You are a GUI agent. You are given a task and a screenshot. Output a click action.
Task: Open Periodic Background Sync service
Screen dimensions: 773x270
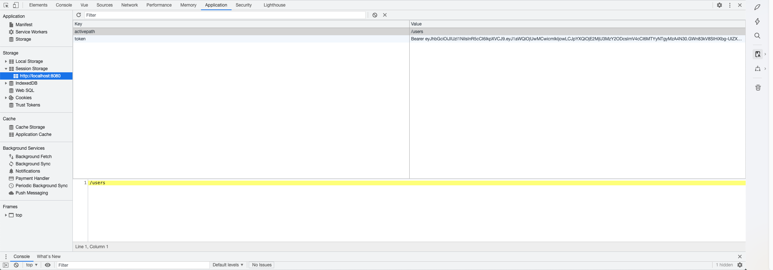pyautogui.click(x=42, y=186)
